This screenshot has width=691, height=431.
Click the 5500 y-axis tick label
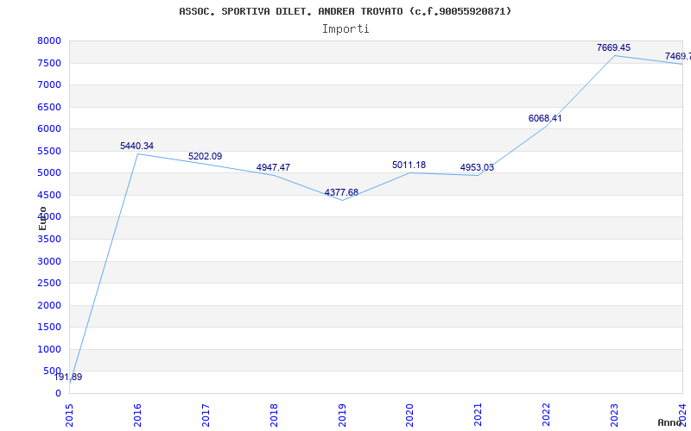(x=49, y=151)
